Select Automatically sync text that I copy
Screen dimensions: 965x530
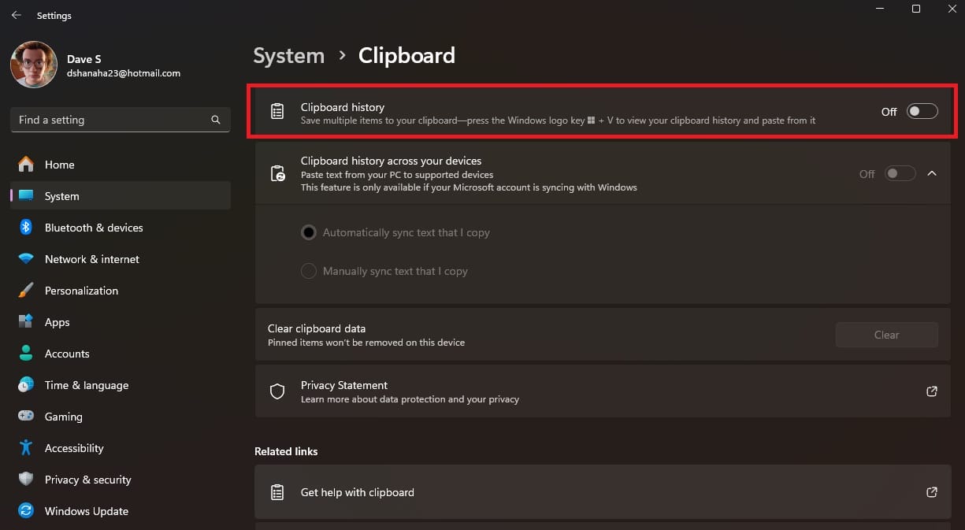pyautogui.click(x=308, y=232)
